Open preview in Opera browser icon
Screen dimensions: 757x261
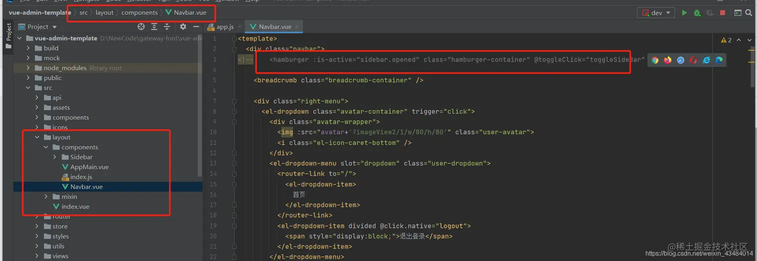tap(693, 60)
